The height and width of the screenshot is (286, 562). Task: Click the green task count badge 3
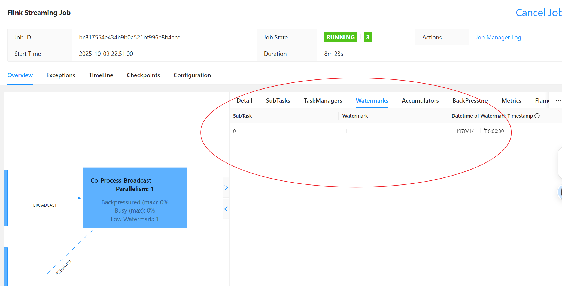pyautogui.click(x=367, y=37)
